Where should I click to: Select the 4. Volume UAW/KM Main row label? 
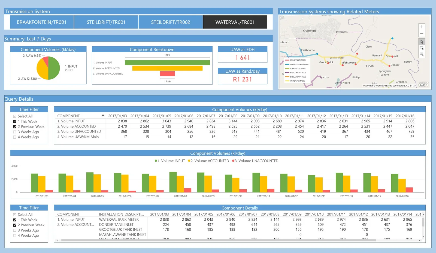tap(78, 137)
